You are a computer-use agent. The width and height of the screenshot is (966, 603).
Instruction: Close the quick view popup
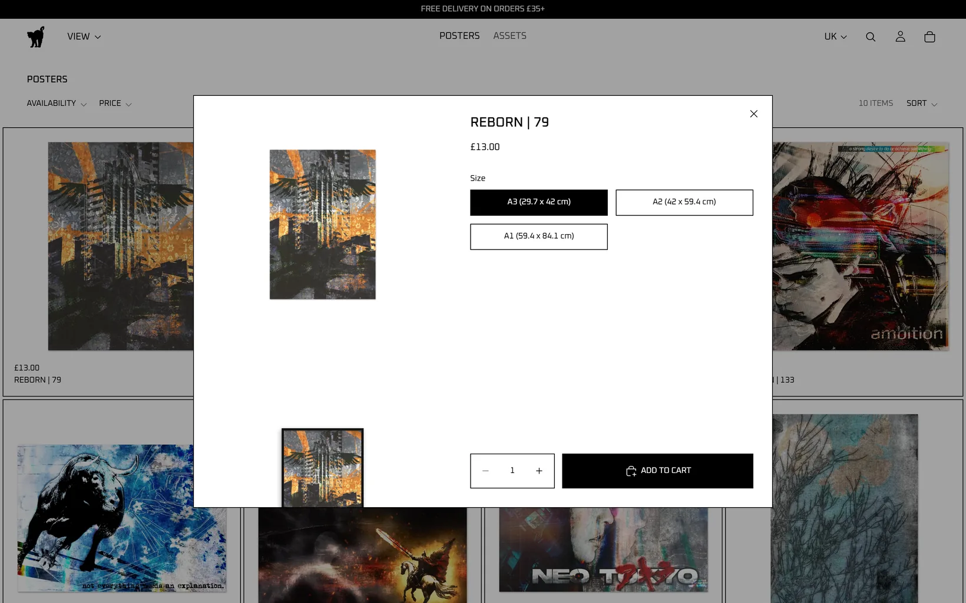tap(753, 114)
